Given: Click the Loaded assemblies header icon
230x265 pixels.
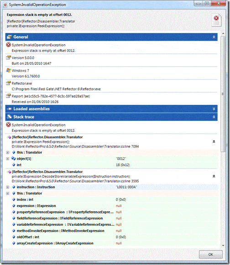Looking at the screenshot, I should [9, 109].
